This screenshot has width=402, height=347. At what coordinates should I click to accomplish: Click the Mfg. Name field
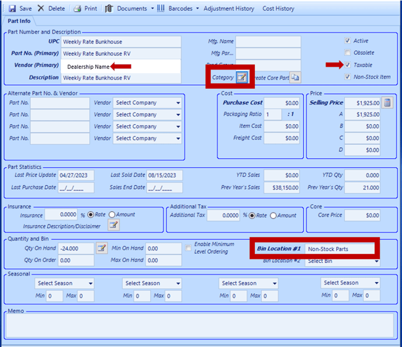tap(268, 42)
